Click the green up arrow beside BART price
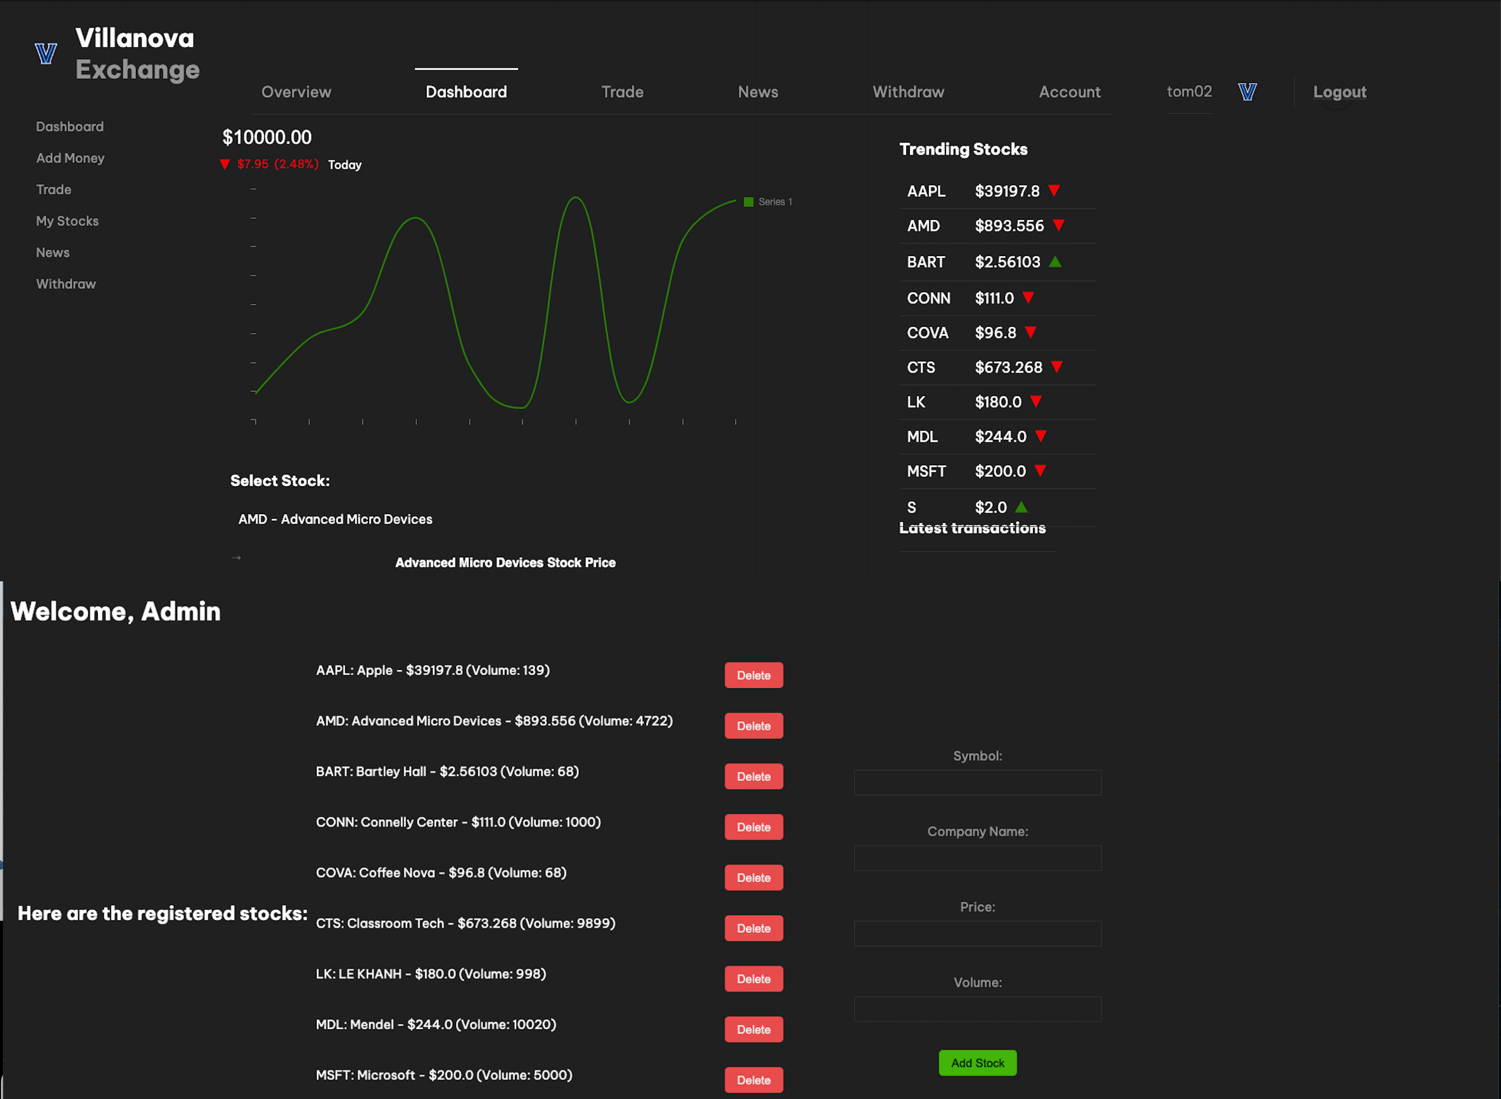This screenshot has width=1501, height=1099. coord(1054,262)
